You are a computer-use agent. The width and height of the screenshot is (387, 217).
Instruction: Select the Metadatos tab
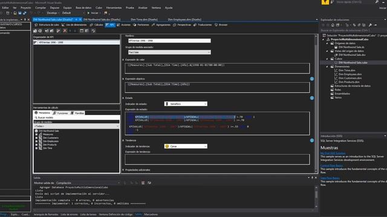[42, 113]
